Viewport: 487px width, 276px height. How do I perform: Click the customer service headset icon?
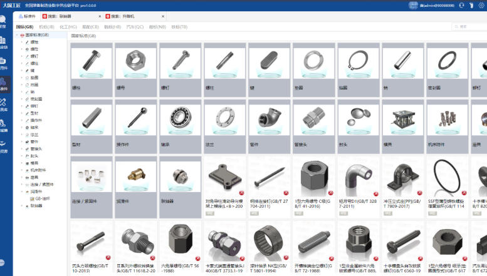461,5
